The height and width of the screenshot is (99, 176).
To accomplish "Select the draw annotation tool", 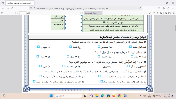I will click(x=157, y=13).
